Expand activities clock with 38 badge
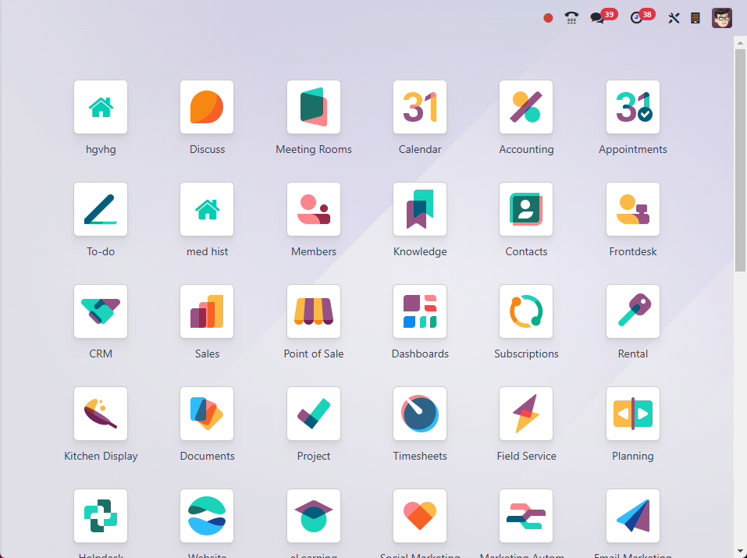 tap(638, 18)
